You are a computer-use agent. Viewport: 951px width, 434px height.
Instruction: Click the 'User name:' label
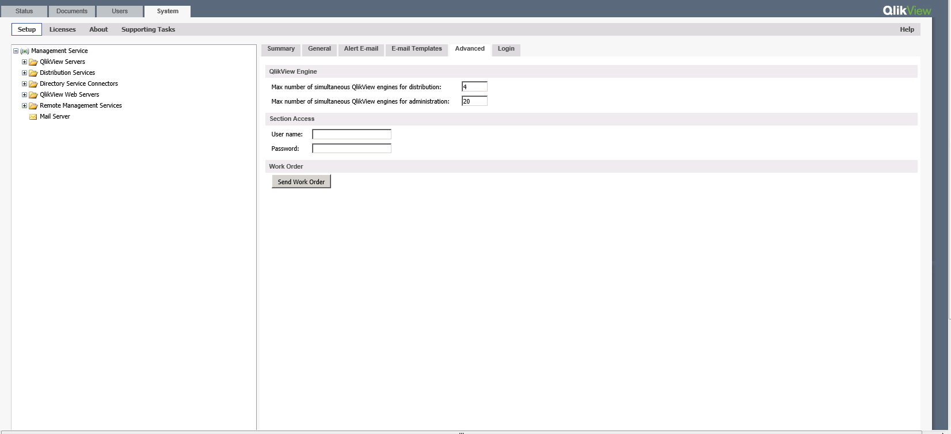(x=287, y=135)
